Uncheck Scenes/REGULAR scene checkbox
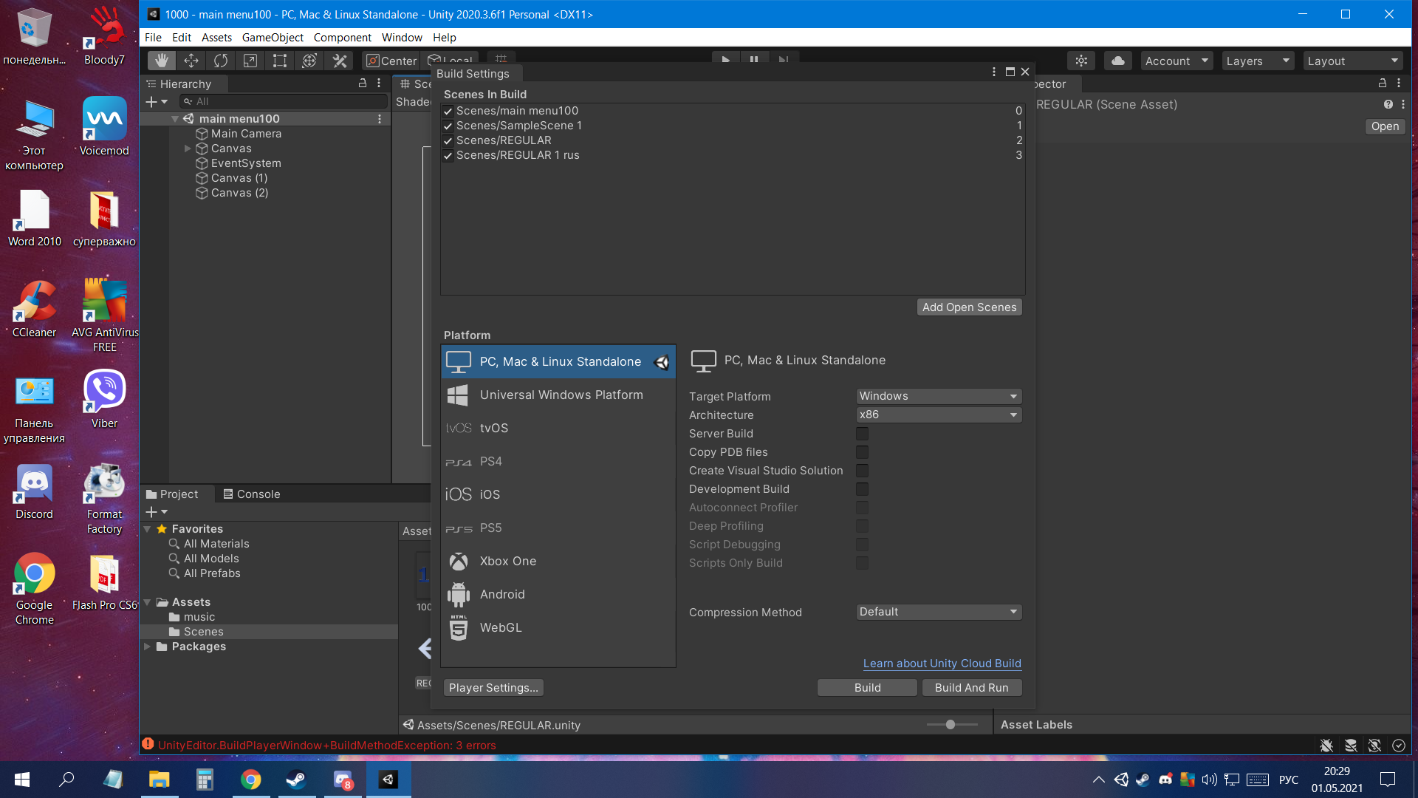Image resolution: width=1418 pixels, height=798 pixels. coord(448,140)
